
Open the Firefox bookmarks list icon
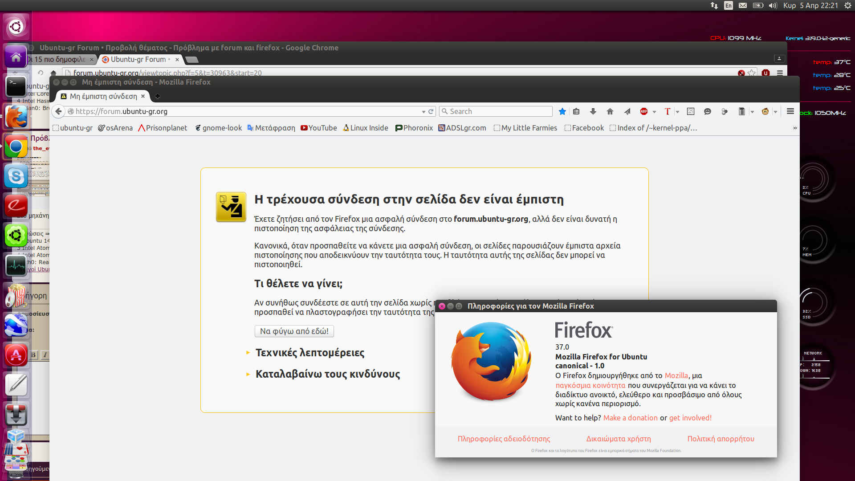click(x=576, y=111)
